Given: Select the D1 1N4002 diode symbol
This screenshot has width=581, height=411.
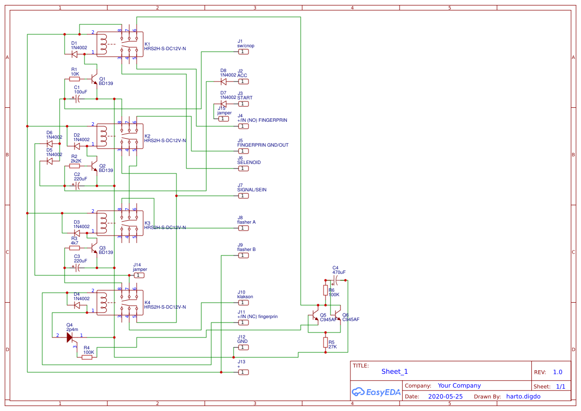Looking at the screenshot, I should click(x=75, y=54).
